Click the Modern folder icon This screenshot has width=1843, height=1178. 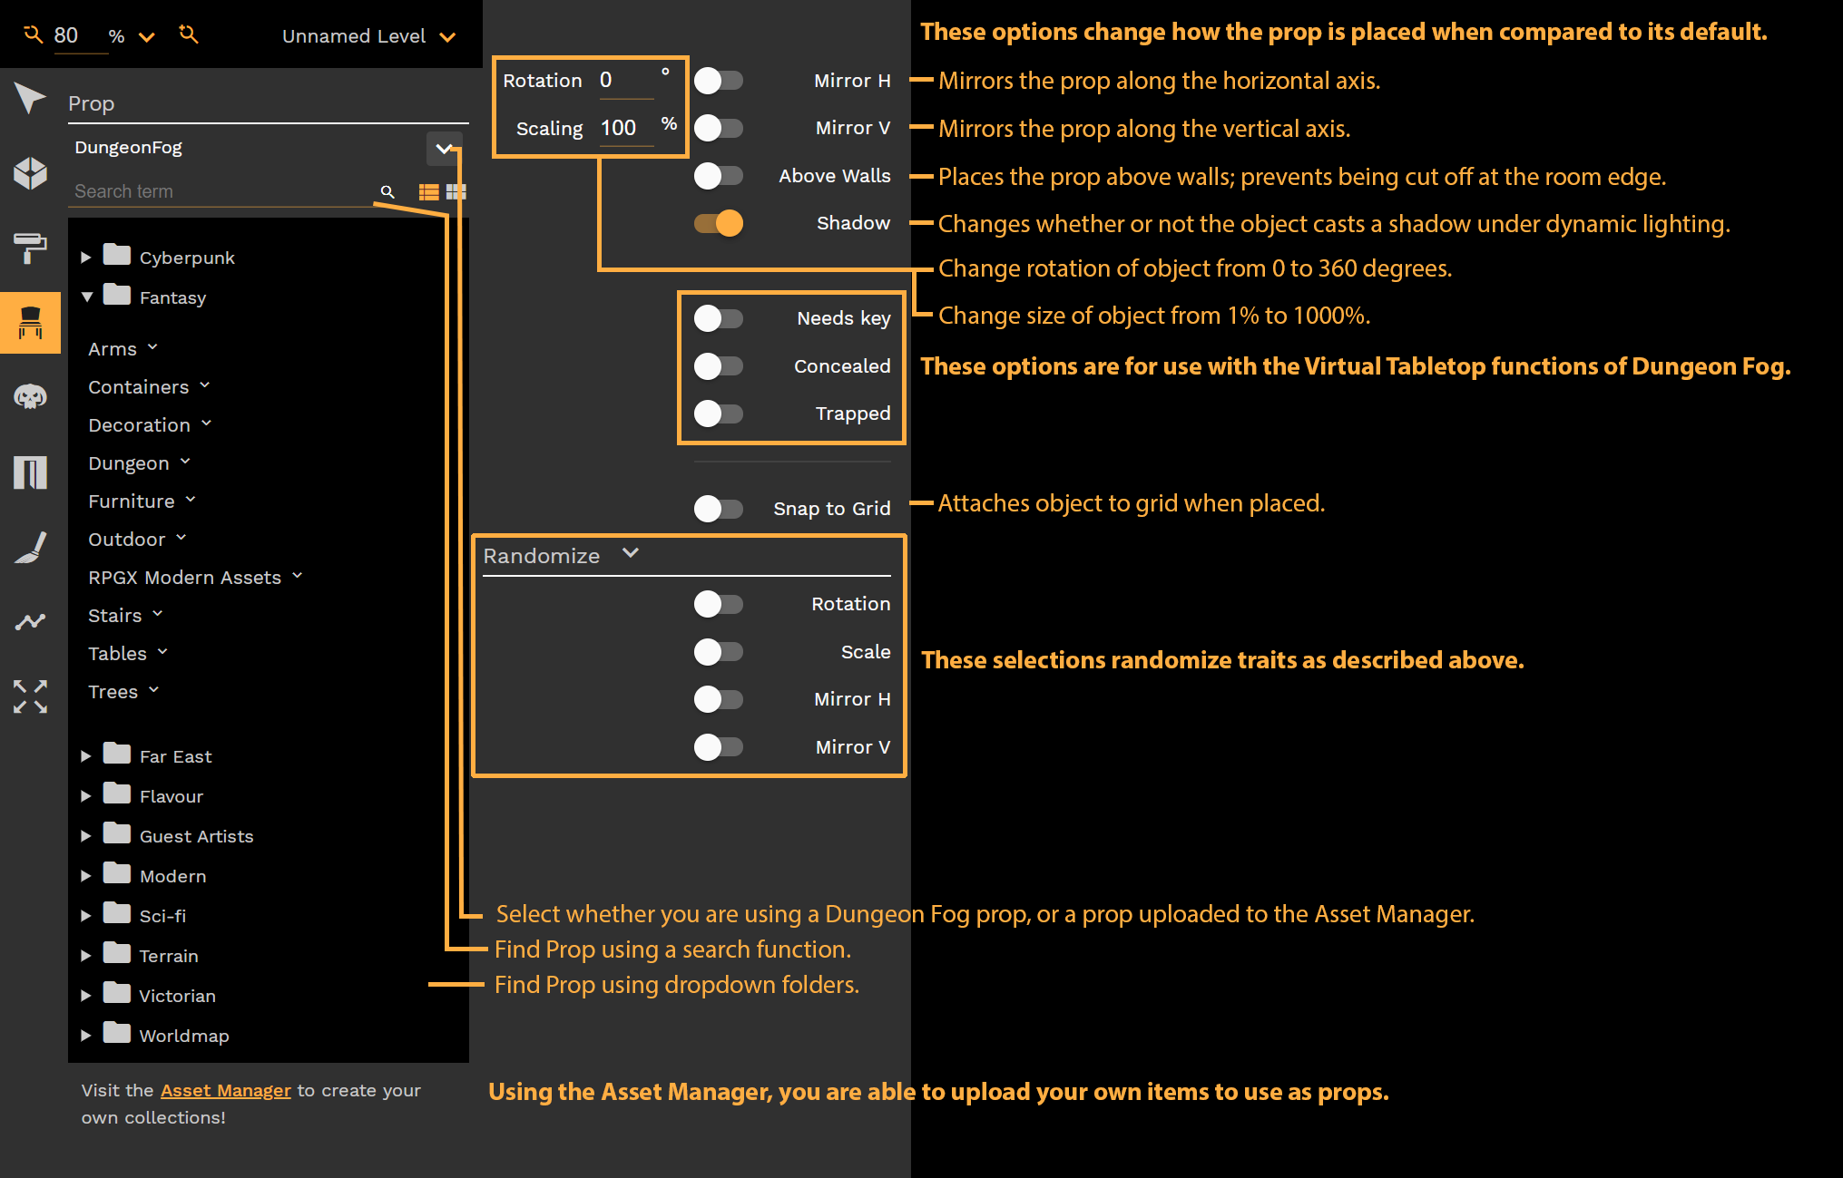116,873
